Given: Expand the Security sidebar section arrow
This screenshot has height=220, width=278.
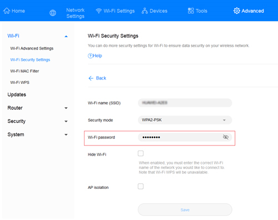Looking at the screenshot, I should [66, 121].
